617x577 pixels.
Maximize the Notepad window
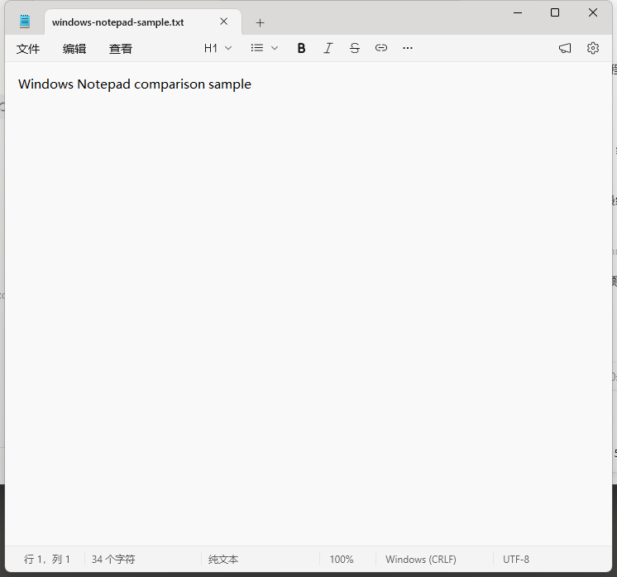coord(555,12)
